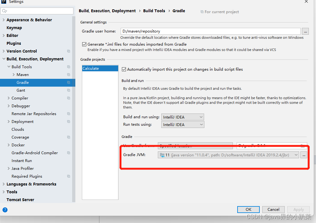The image size is (316, 223).
Task: Click the project-level icon beside Required Plugins
Action: click(68, 176)
